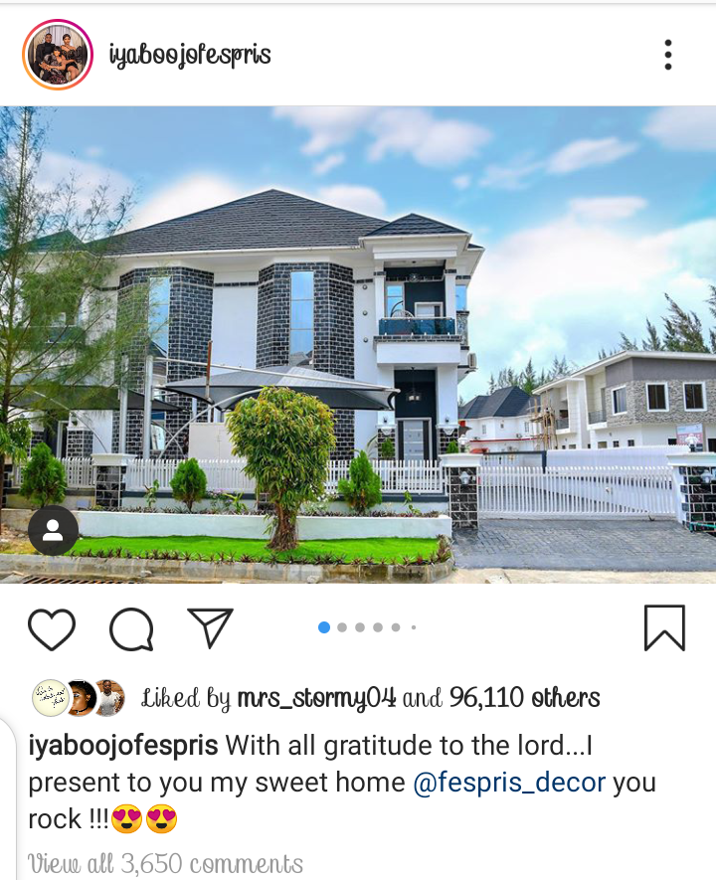Open iyaboojofespris profile picture story
The height and width of the screenshot is (880, 716).
click(x=58, y=55)
